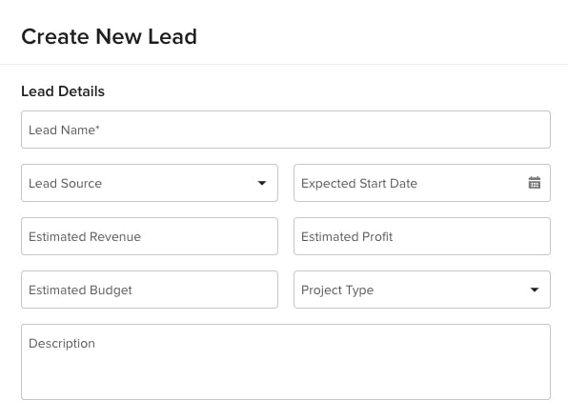Open the calendar date picker icon

pos(535,183)
